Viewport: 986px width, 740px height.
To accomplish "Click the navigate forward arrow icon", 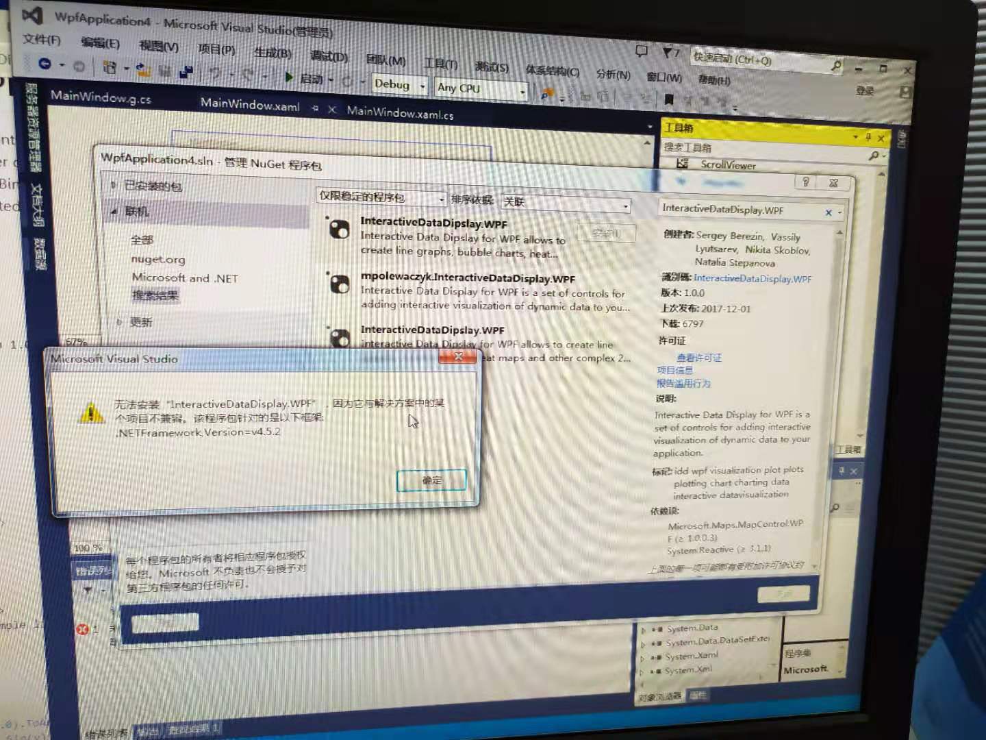I will click(x=79, y=66).
